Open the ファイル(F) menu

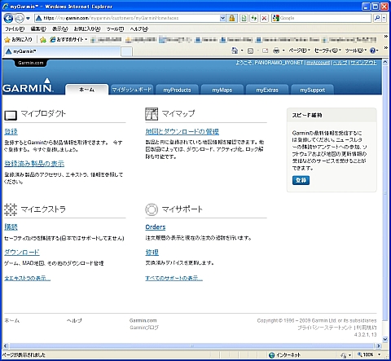15,29
